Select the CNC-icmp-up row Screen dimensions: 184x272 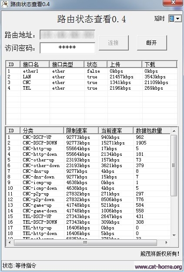[x=88, y=182]
